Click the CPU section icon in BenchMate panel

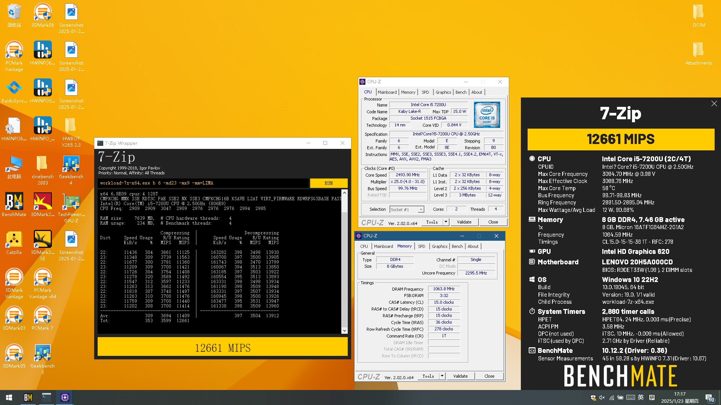[x=532, y=159]
